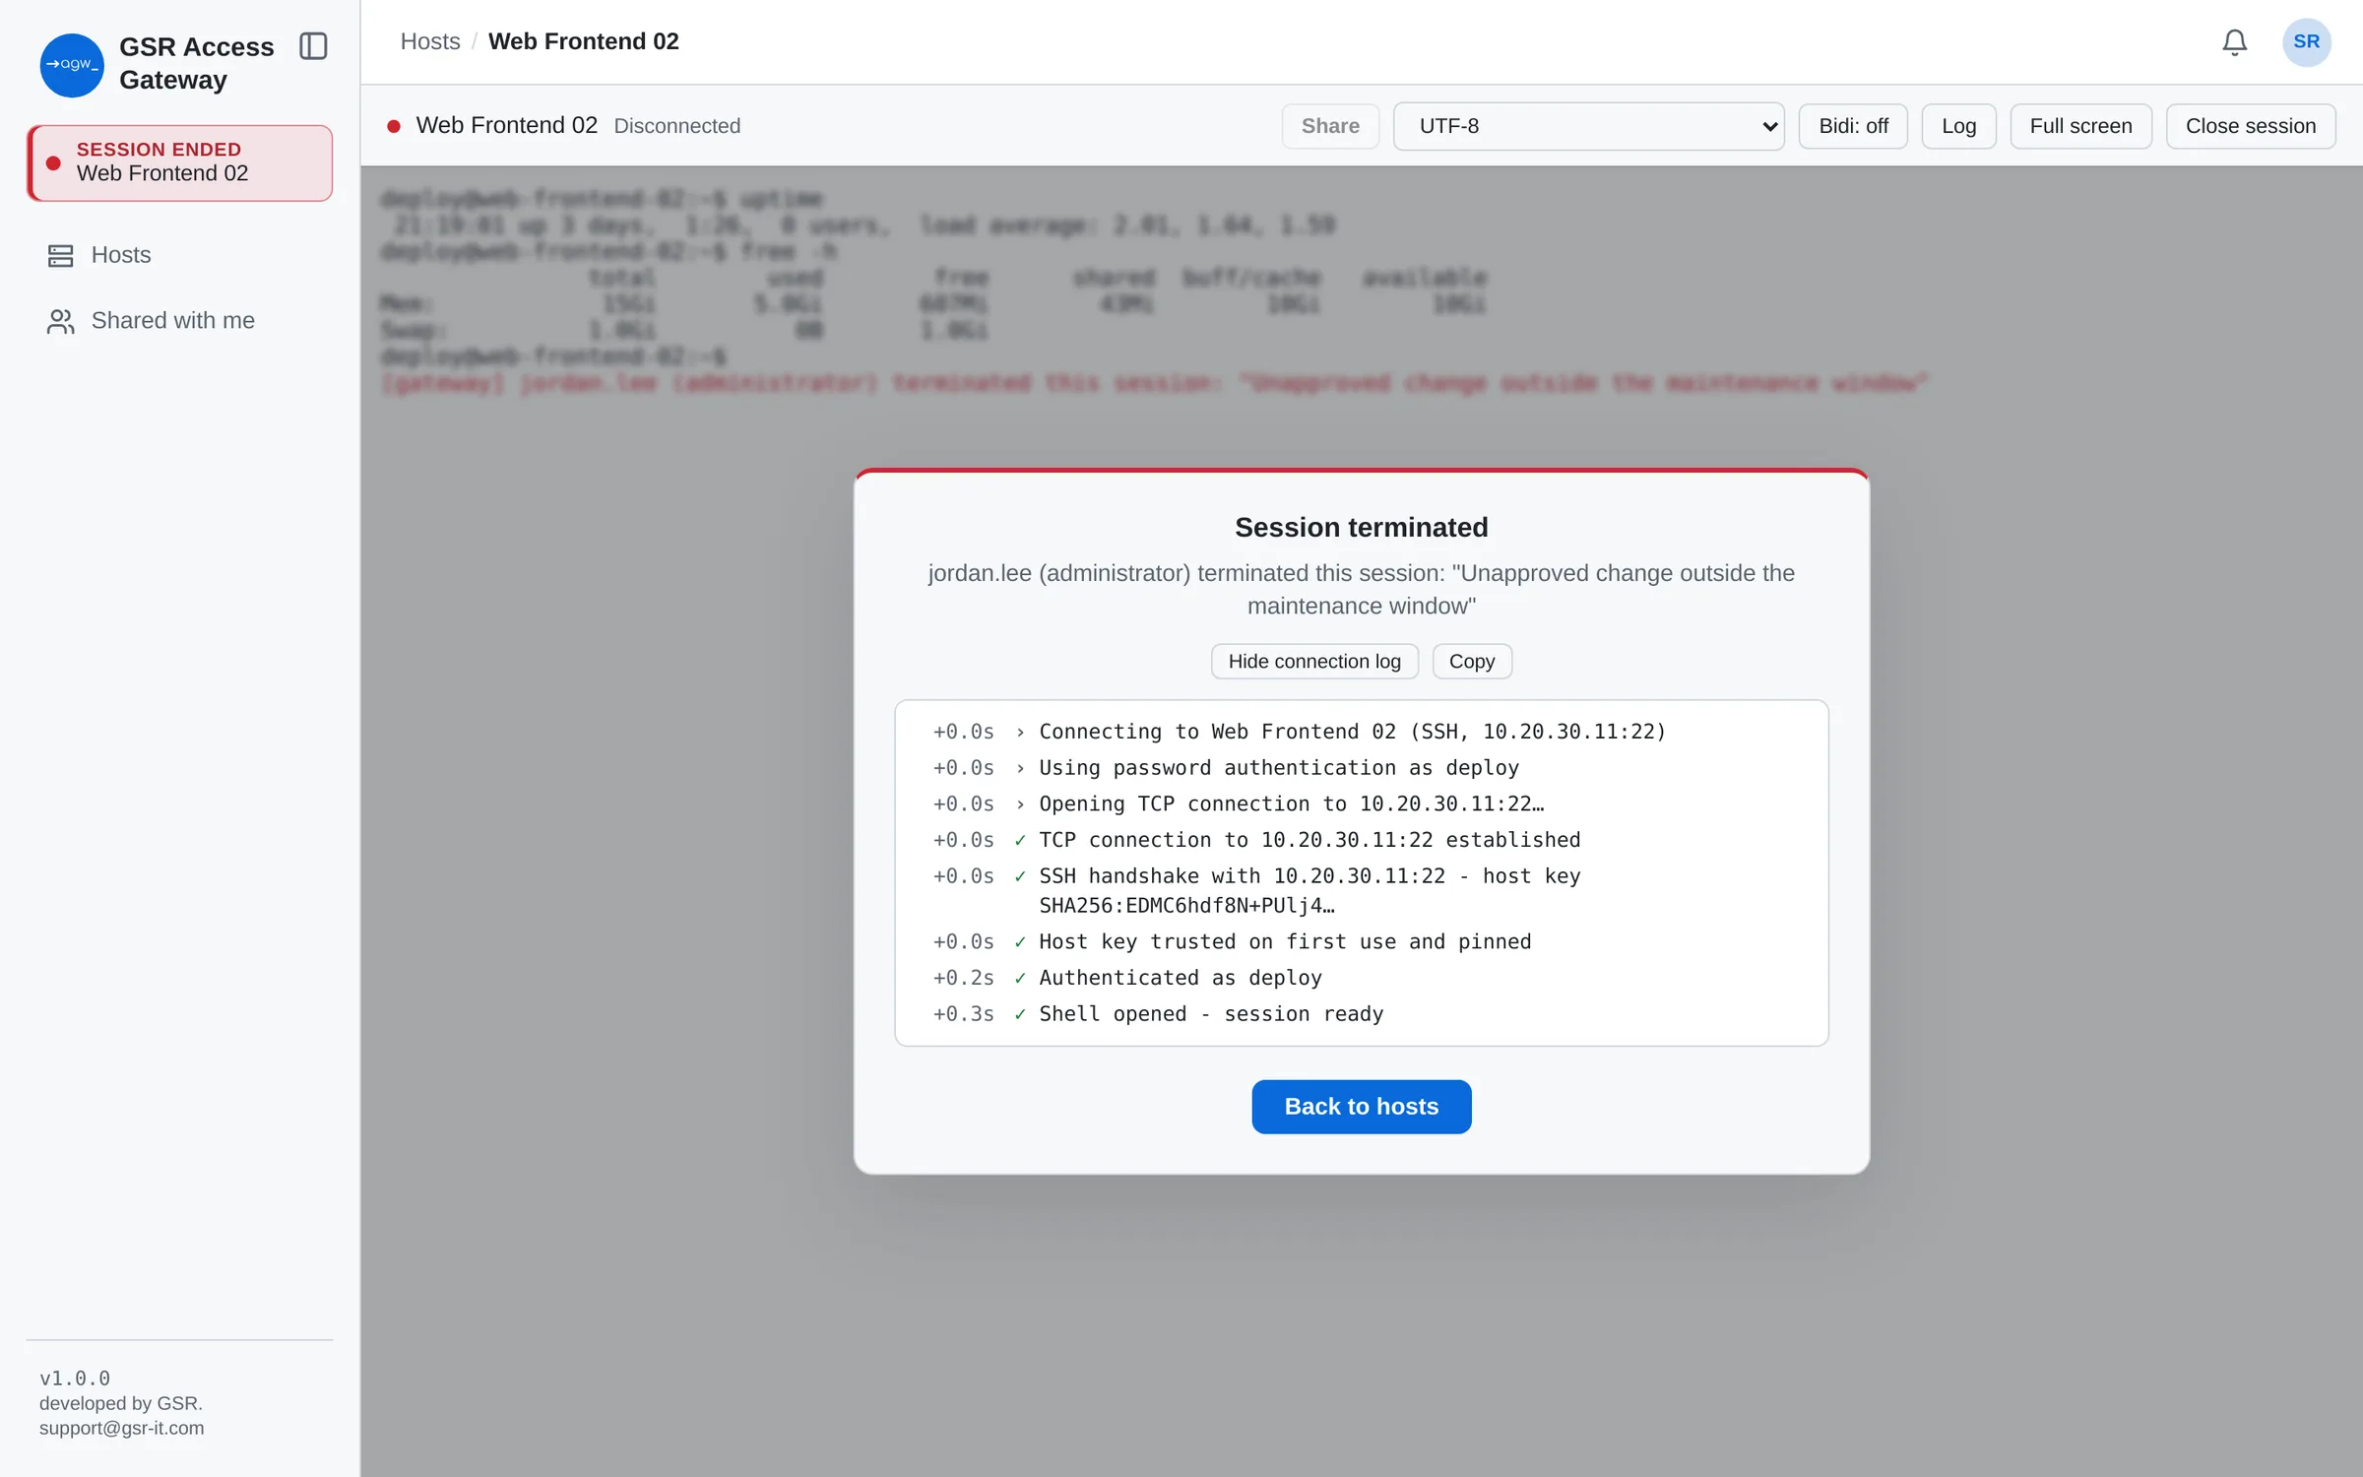
Task: Click the +0.2s timestamp in log
Action: [x=963, y=978]
